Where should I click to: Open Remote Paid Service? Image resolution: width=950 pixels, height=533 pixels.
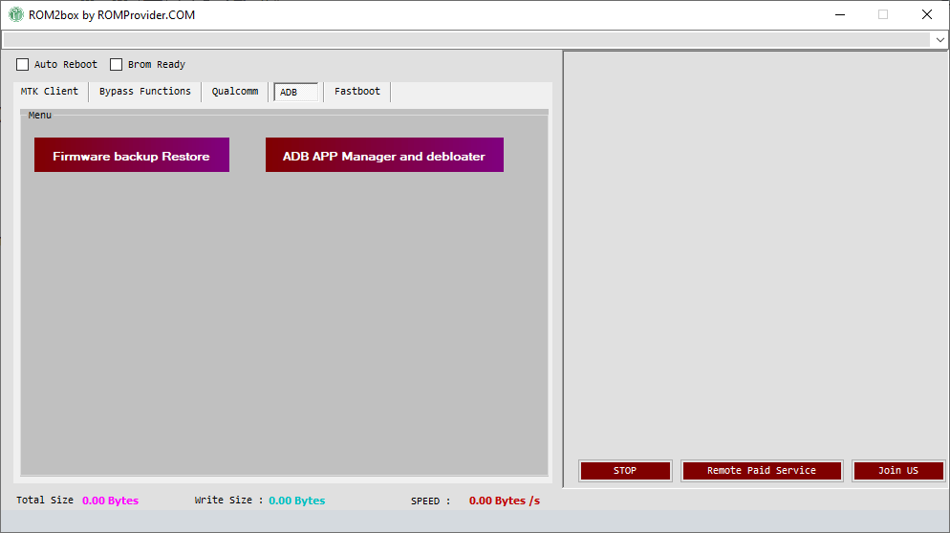click(x=762, y=471)
